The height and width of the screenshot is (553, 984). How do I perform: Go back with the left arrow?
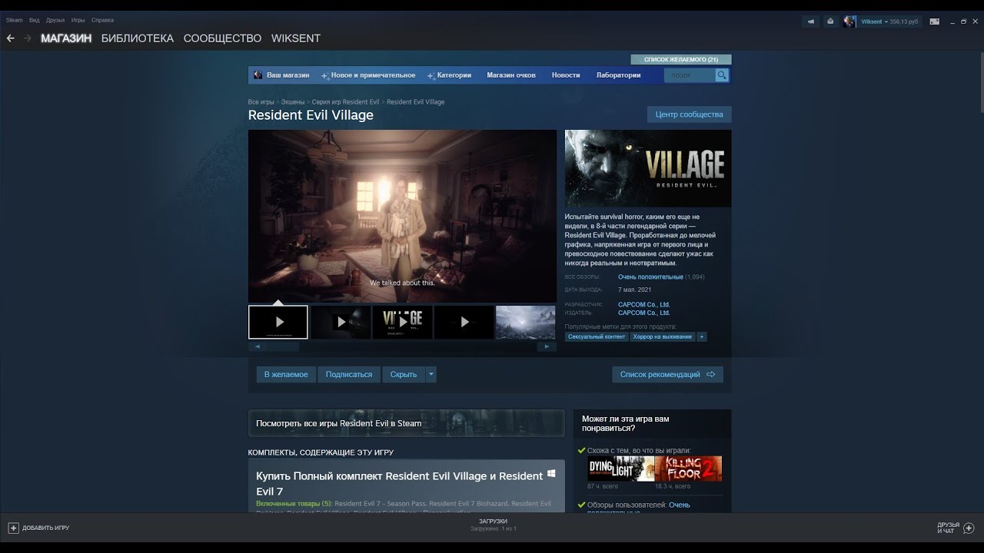coord(10,38)
